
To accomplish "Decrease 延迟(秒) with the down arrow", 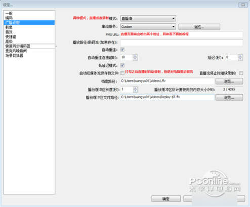I will [240, 59].
